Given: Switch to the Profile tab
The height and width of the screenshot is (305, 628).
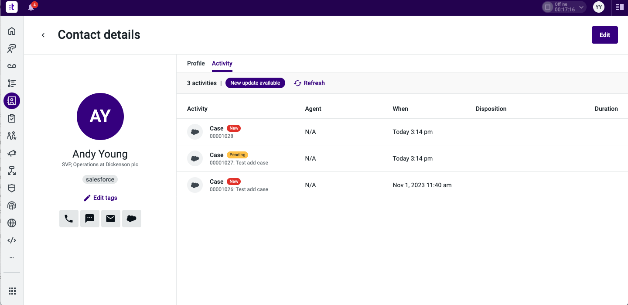Looking at the screenshot, I should pos(196,63).
